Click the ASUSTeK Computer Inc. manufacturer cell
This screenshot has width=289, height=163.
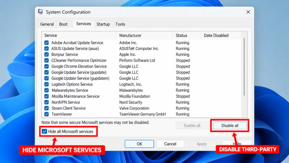tap(139, 49)
